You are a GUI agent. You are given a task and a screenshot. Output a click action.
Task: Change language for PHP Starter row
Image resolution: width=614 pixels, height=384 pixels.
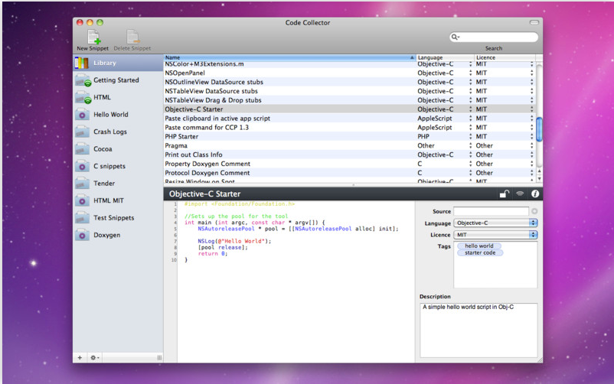pyautogui.click(x=470, y=136)
